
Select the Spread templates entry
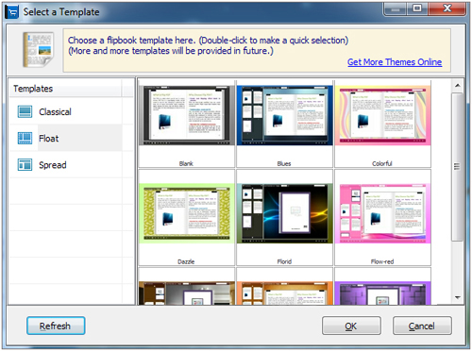point(66,164)
